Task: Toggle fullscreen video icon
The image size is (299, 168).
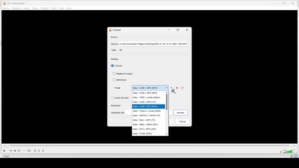Action: point(25,151)
